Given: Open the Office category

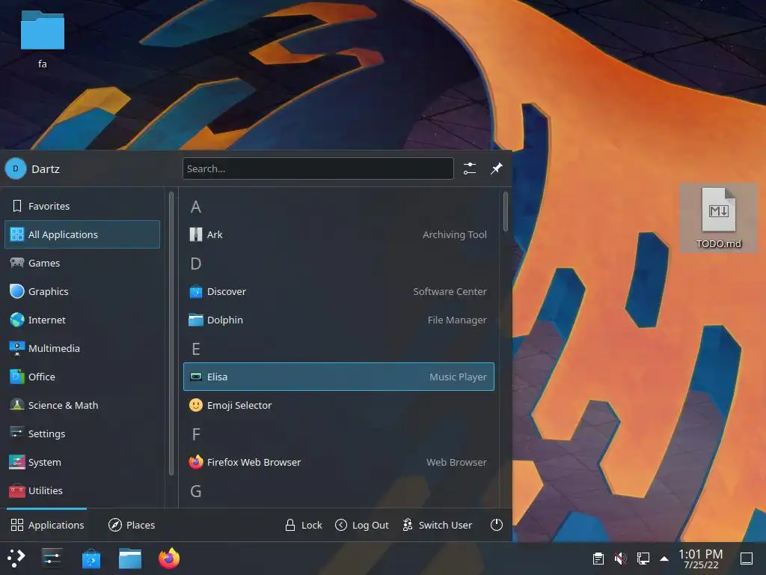Looking at the screenshot, I should [82, 377].
